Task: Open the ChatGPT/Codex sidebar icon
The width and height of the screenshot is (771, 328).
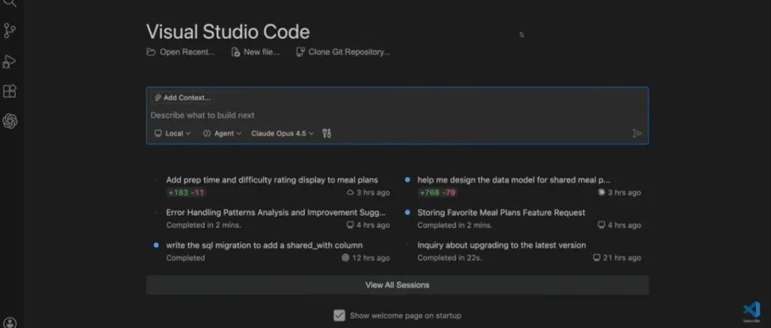Action: [10, 121]
